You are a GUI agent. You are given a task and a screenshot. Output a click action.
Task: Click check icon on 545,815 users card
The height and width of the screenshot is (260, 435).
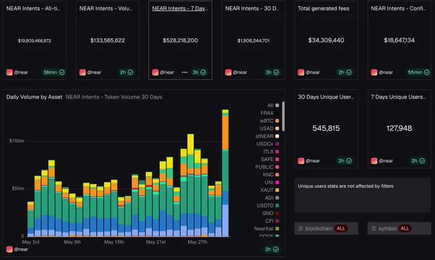coord(349,161)
